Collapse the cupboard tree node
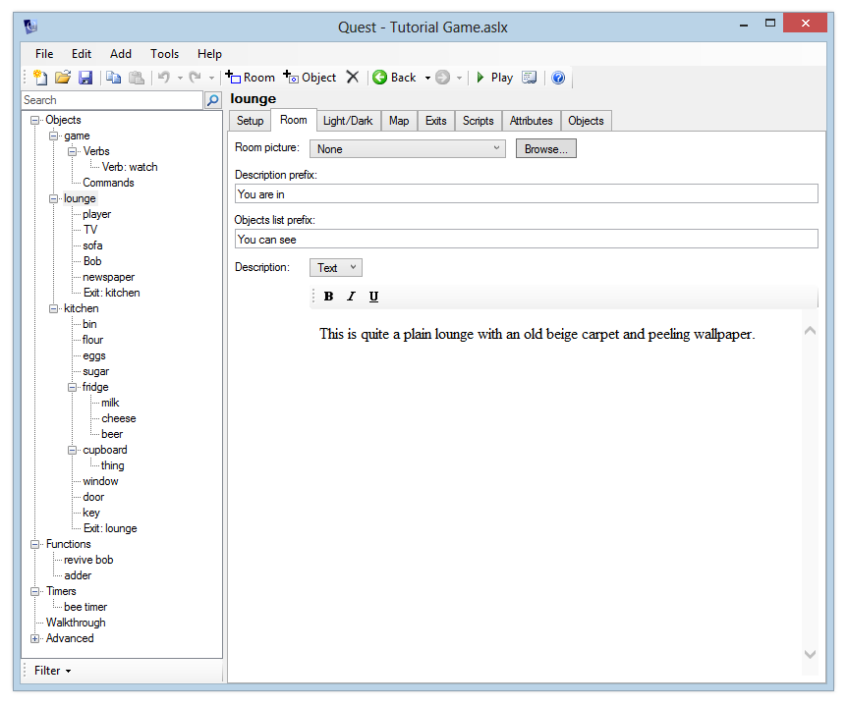Screen dimensions: 847x706 (72, 450)
